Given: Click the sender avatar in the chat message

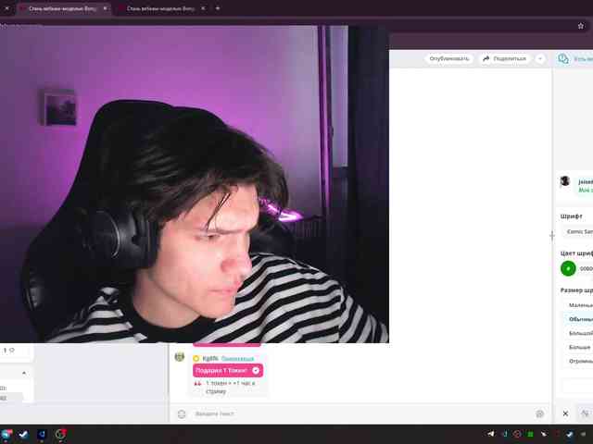Looking at the screenshot, I should (180, 357).
